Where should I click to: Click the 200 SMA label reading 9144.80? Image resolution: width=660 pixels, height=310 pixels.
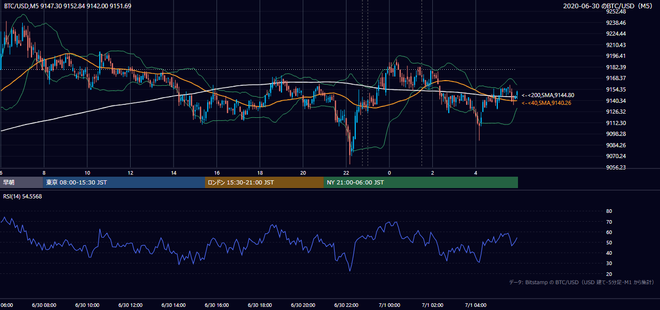548,95
